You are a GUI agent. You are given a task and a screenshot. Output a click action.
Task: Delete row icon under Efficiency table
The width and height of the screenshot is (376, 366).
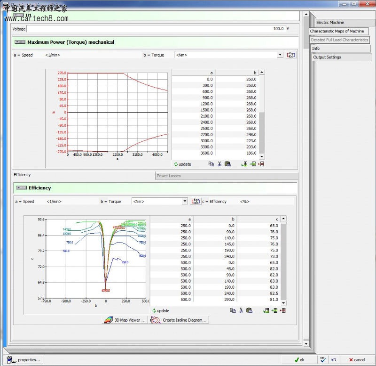[282, 310]
